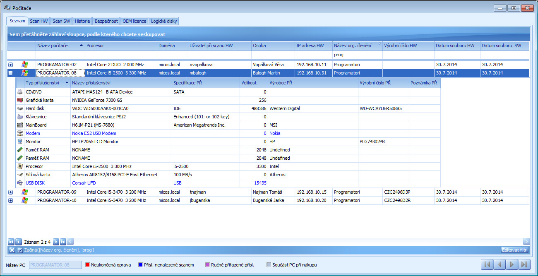Uncheck the active filter checkbox
The height and width of the screenshot is (276, 538).
(x=20, y=250)
